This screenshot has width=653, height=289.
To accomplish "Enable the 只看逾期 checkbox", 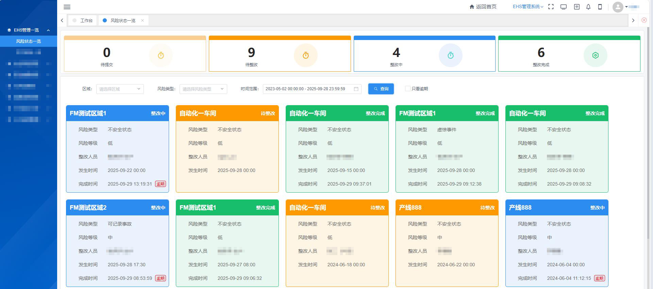I will (407, 89).
